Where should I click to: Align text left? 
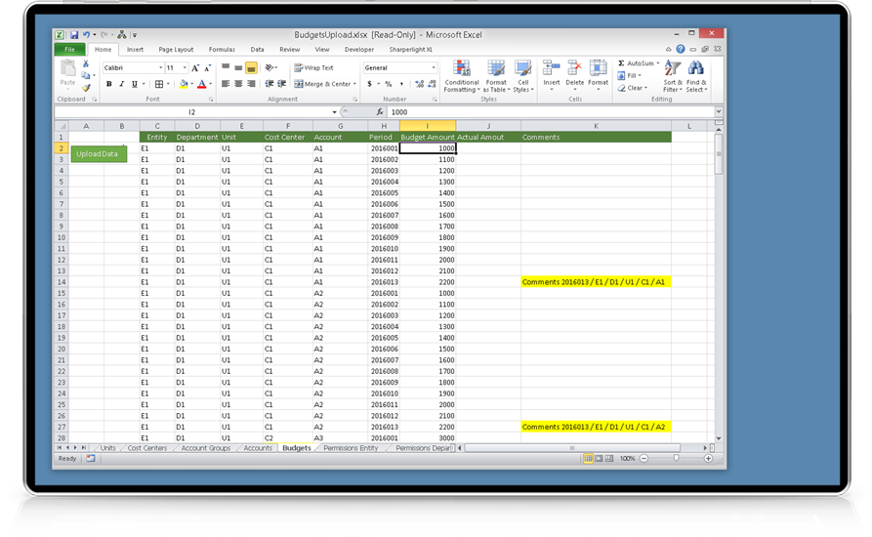tap(226, 84)
